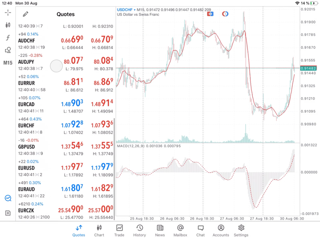Tap AUDCHF bid price 0.66690

coord(72,39)
